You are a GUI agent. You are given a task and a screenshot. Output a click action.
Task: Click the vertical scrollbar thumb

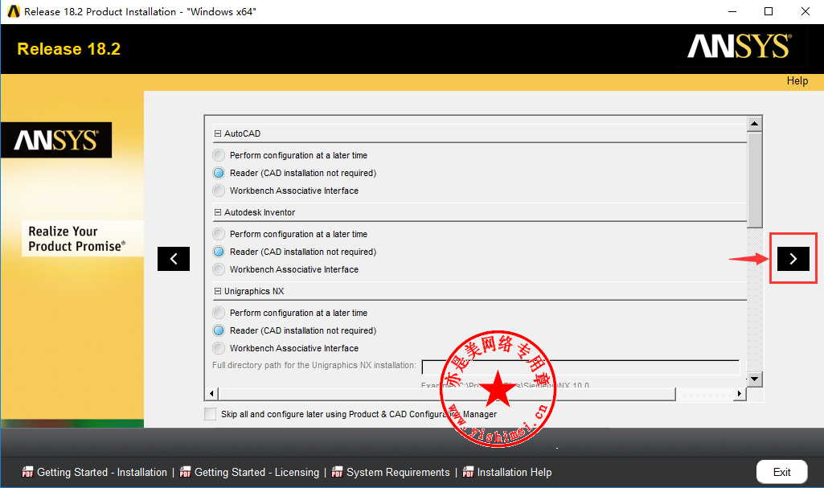click(x=755, y=179)
